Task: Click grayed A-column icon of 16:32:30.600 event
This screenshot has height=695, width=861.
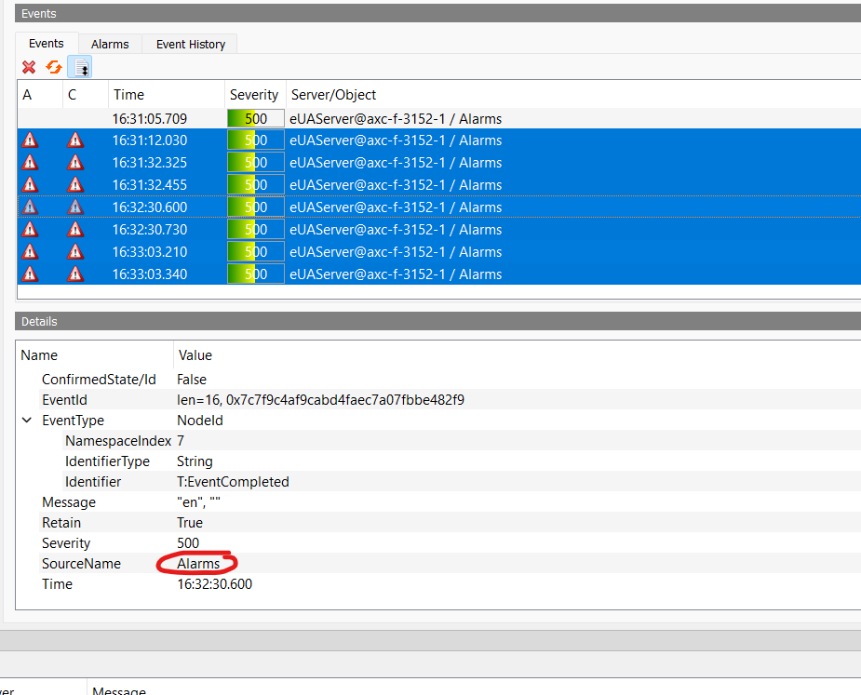Action: click(x=30, y=207)
